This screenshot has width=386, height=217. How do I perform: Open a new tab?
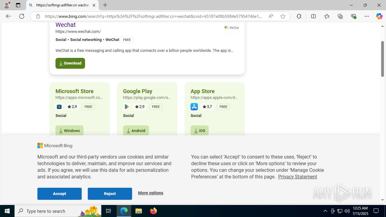(x=105, y=5)
